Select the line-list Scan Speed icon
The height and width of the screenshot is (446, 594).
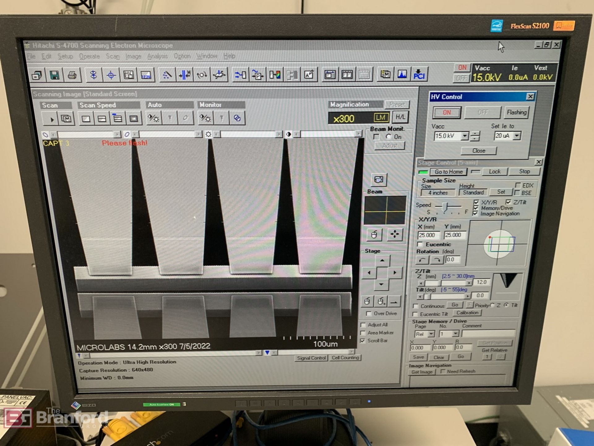tap(118, 119)
